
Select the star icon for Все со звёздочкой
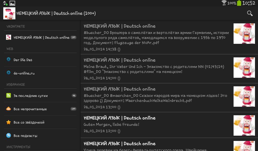(9, 122)
